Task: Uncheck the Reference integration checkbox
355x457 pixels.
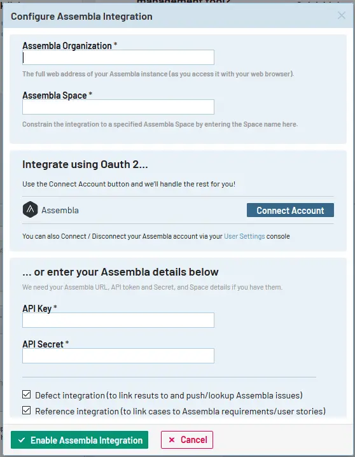Action: pyautogui.click(x=27, y=411)
